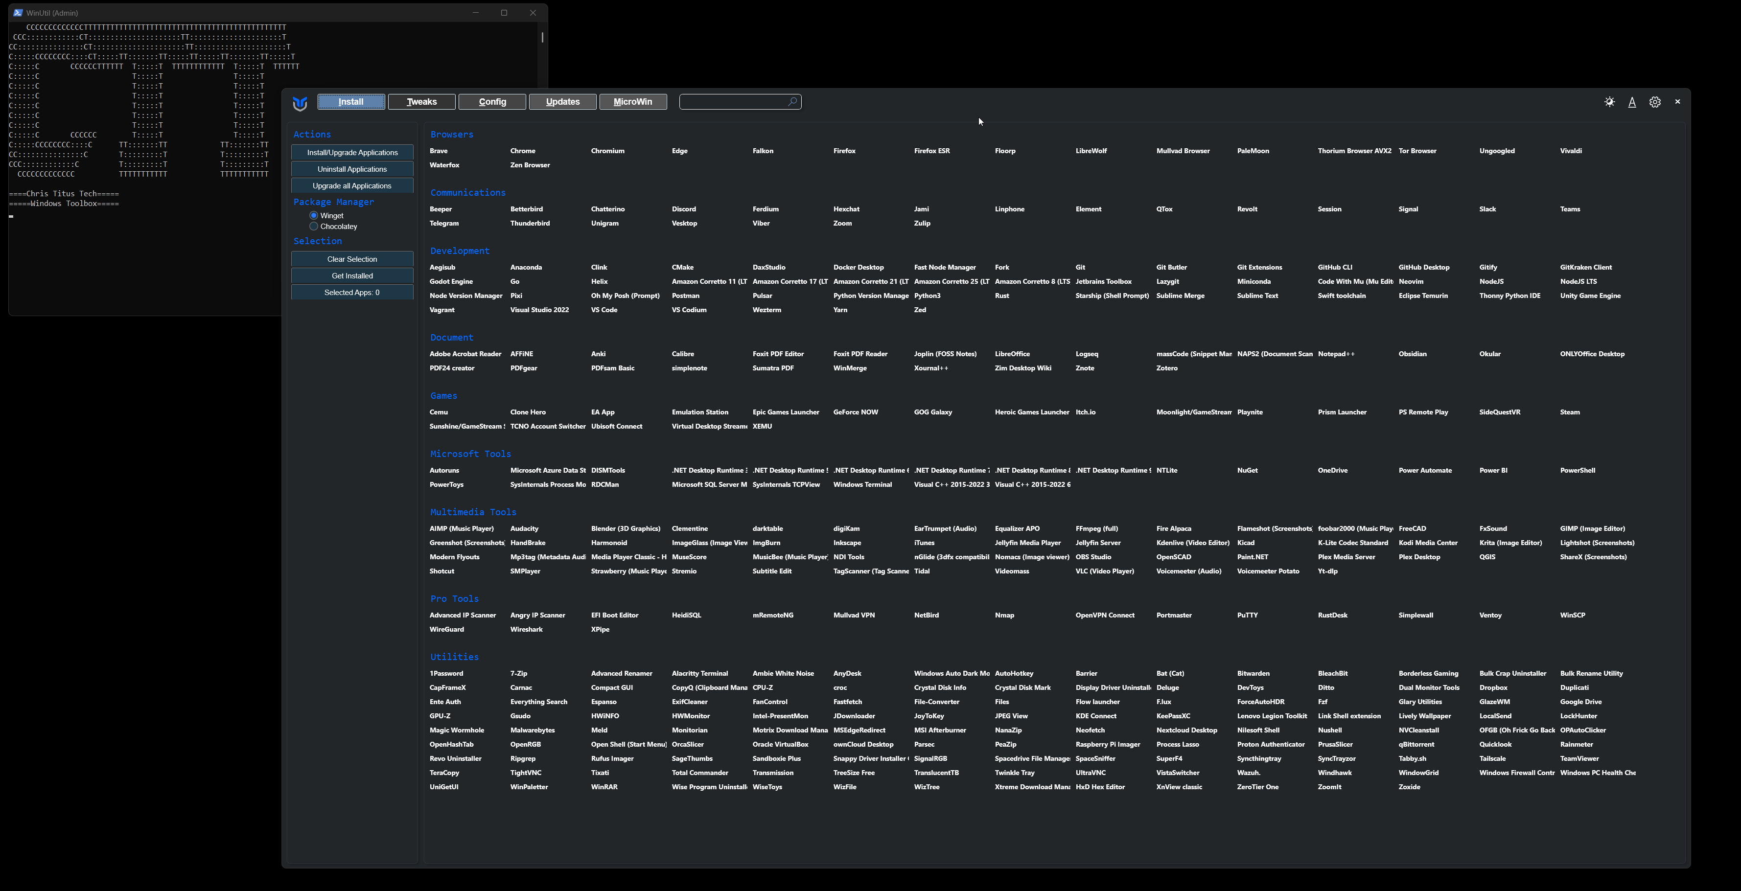This screenshot has height=891, width=1741.
Task: Open font scaling via the A icon
Action: tap(1631, 102)
